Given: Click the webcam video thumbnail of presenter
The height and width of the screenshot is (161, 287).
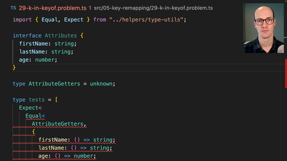Looking at the screenshot, I should [x=263, y=28].
